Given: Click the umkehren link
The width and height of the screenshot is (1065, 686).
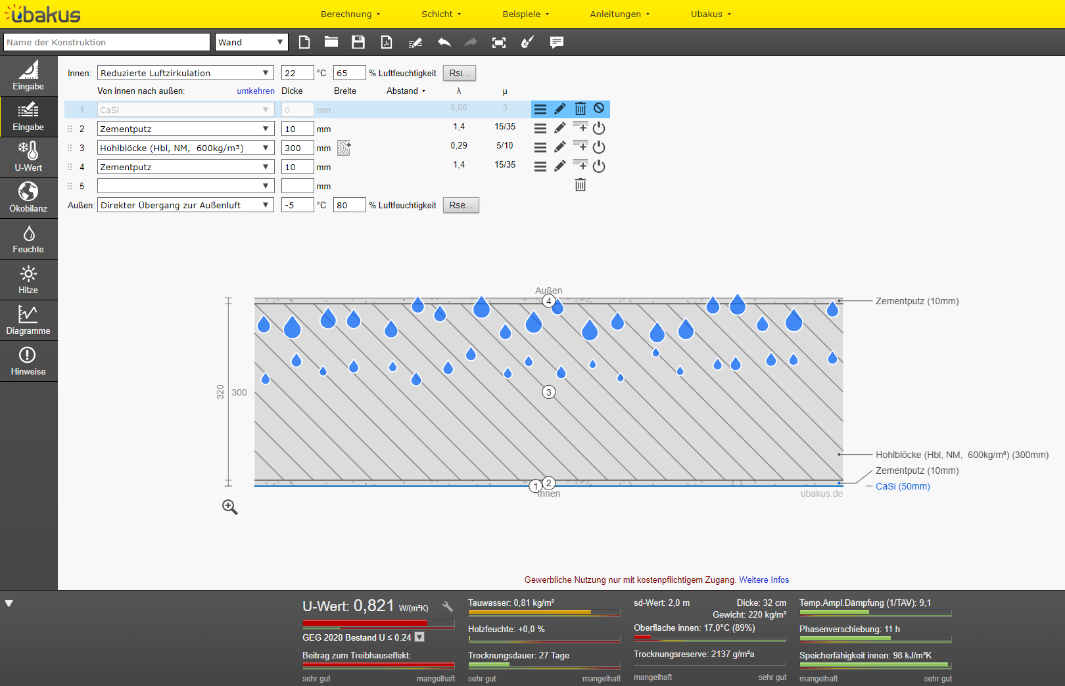Looking at the screenshot, I should [256, 91].
